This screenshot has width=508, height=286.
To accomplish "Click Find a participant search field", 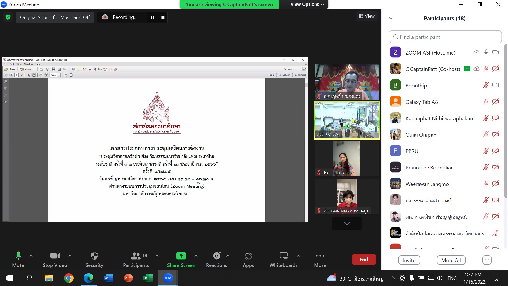I will coord(445,37).
